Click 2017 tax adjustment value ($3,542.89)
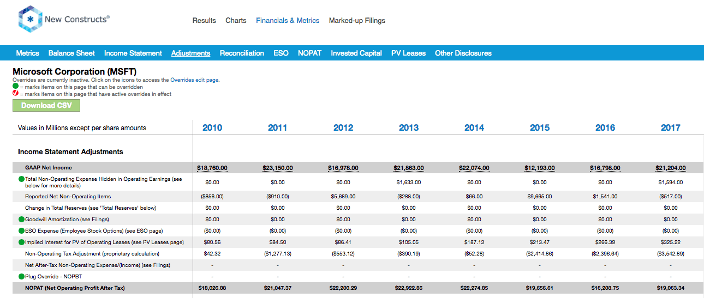704x298 pixels. click(671, 253)
